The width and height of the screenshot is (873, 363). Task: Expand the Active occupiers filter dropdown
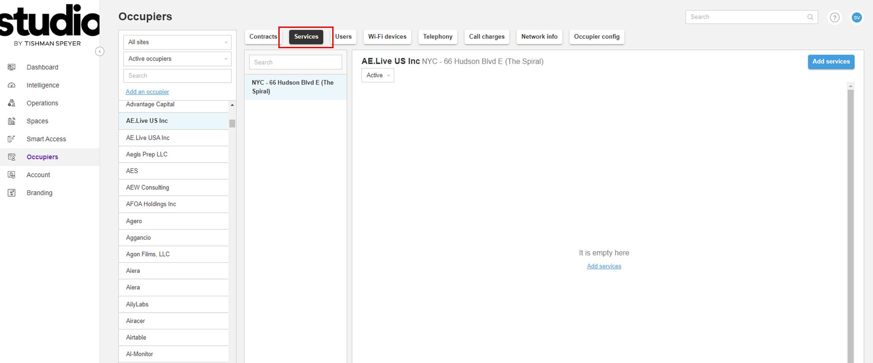click(177, 59)
